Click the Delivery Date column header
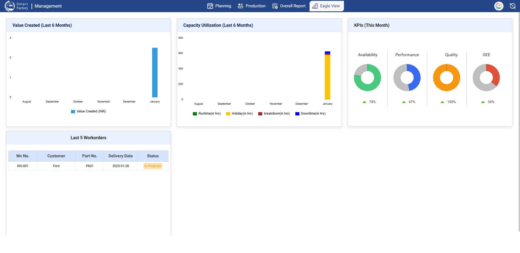Image resolution: width=520 pixels, height=253 pixels. pos(121,156)
